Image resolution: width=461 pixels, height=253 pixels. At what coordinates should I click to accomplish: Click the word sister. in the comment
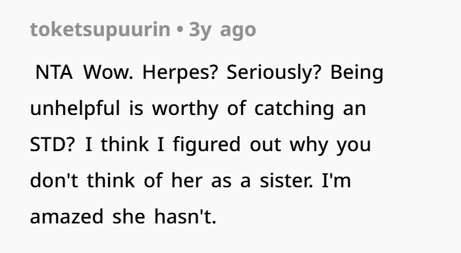tap(286, 181)
